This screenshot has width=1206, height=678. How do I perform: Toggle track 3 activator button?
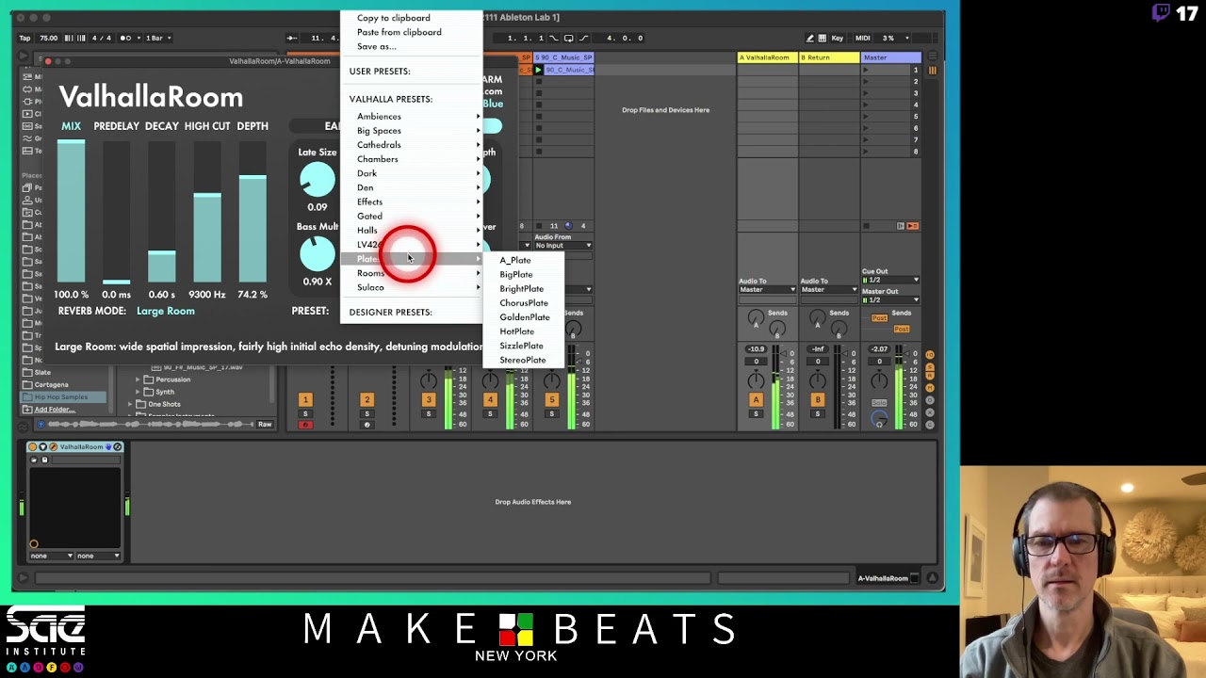tap(429, 400)
